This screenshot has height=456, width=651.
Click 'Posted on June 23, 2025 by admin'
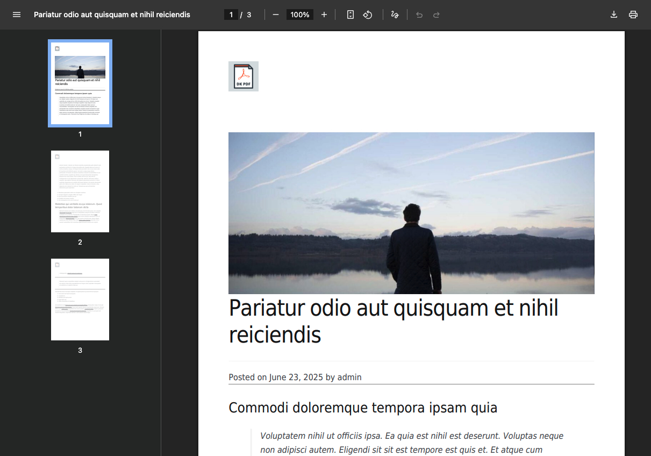coord(295,377)
